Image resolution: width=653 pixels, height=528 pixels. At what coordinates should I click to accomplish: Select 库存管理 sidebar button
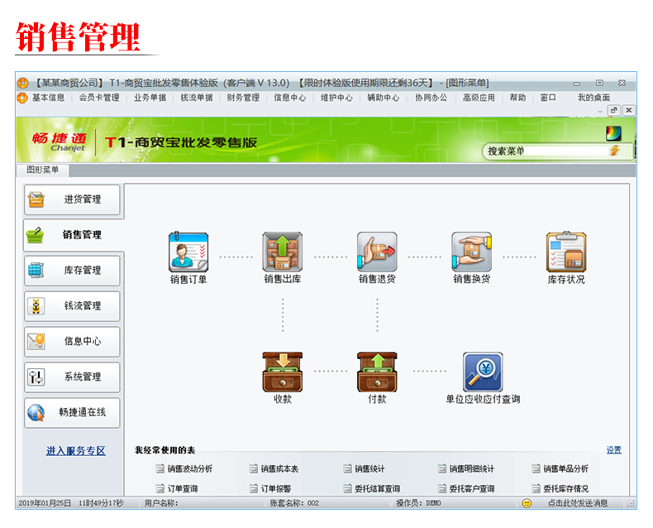tap(73, 271)
